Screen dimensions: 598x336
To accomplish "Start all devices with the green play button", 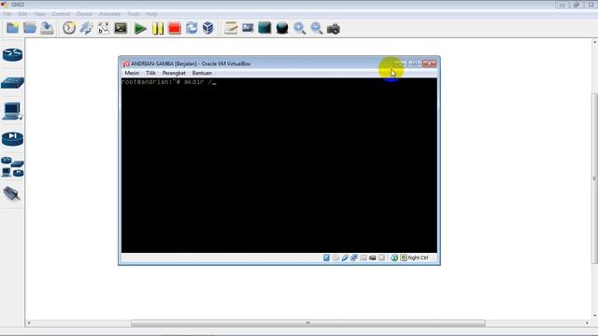I will [x=140, y=29].
